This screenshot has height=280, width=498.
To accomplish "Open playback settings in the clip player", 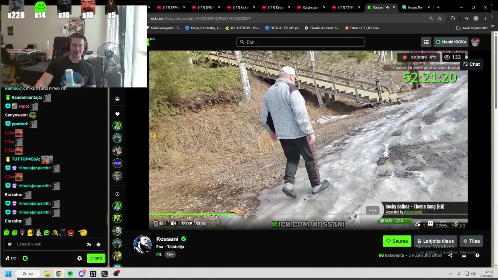I will click(456, 224).
